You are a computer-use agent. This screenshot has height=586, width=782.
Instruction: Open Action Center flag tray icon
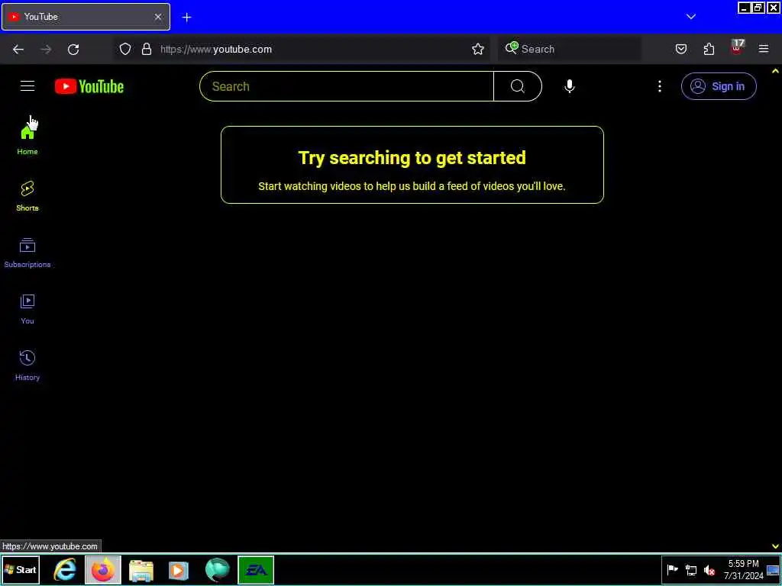tap(672, 569)
